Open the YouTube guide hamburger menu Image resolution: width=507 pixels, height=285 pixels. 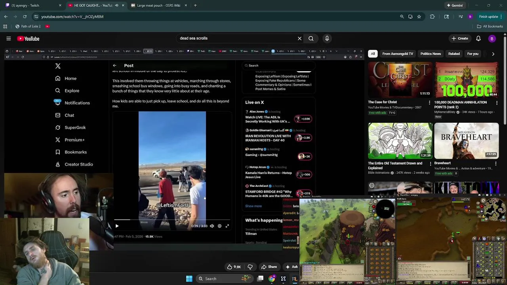pos(8,38)
